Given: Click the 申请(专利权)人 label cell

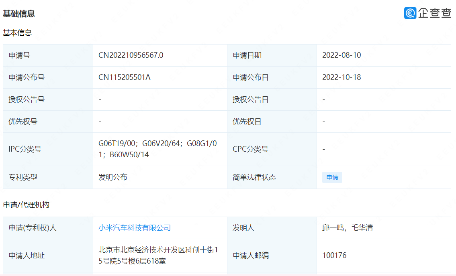Looking at the screenshot, I should point(48,228).
